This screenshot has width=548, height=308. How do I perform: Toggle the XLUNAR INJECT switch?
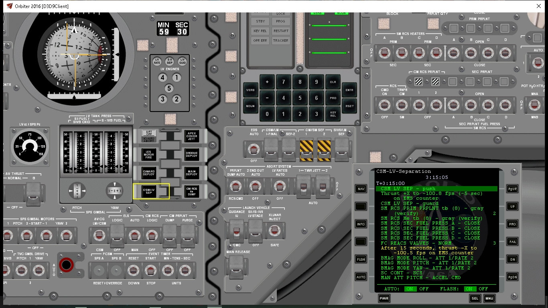[274, 231]
